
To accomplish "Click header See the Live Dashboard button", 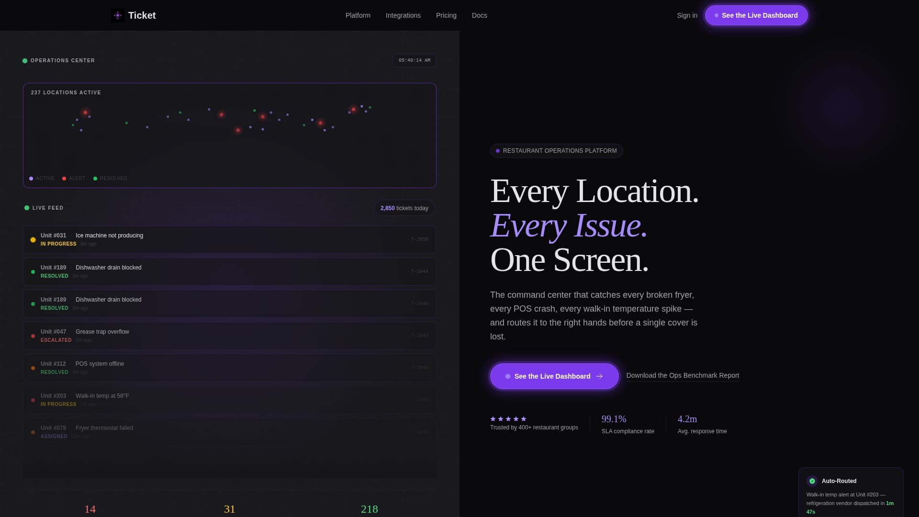I will click(756, 15).
